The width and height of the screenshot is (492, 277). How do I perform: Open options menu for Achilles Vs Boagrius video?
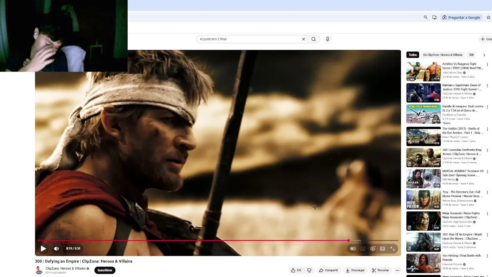(487, 65)
